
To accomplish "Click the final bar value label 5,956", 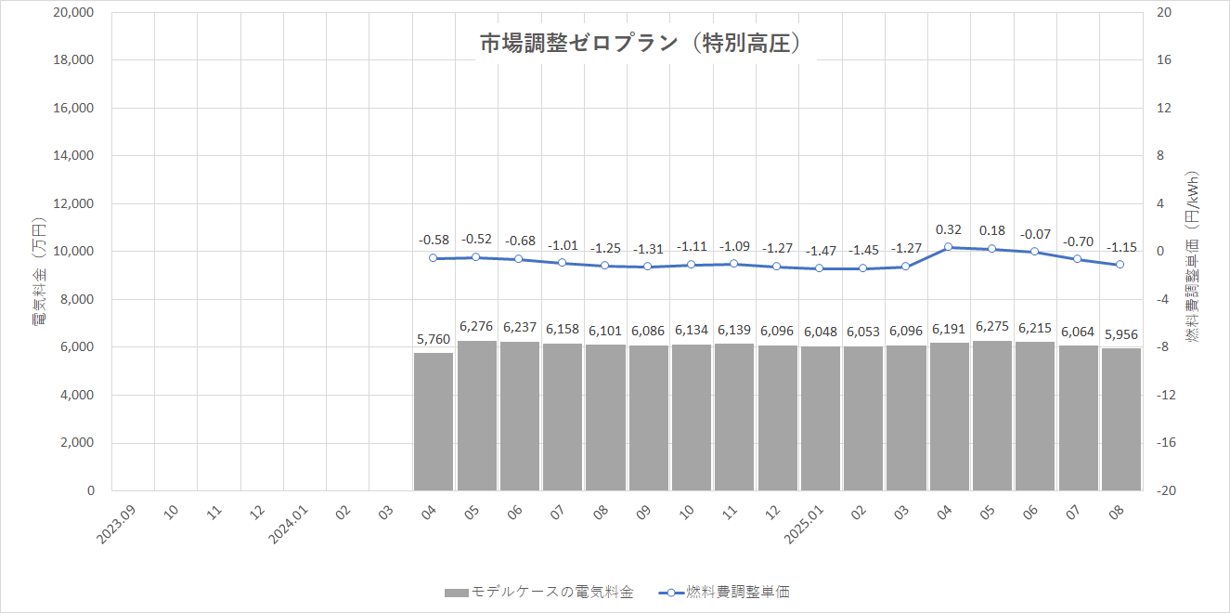I will click(x=1121, y=334).
